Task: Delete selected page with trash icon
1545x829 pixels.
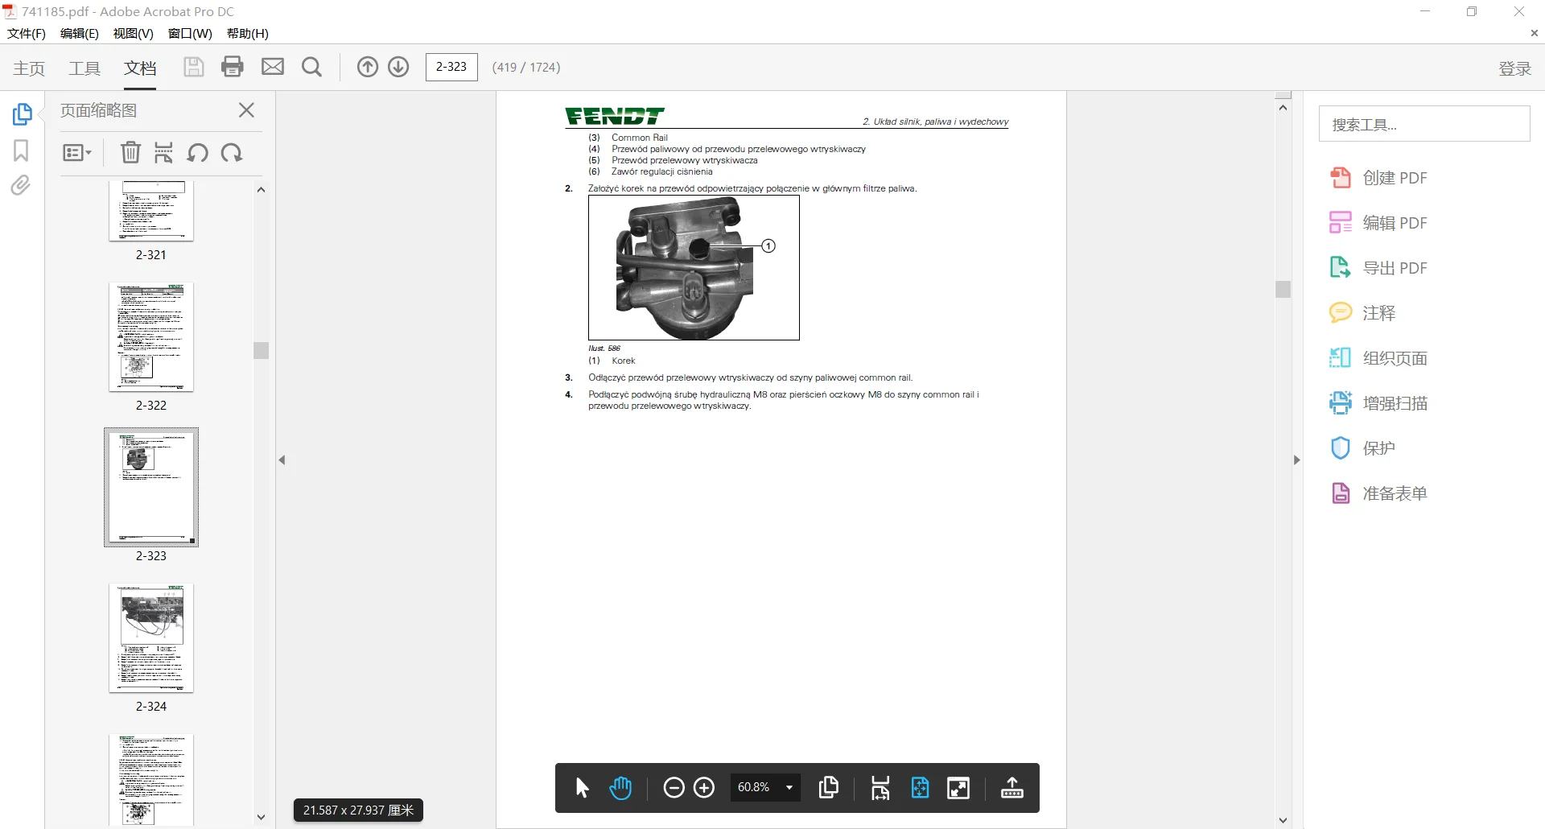Action: pyautogui.click(x=130, y=152)
